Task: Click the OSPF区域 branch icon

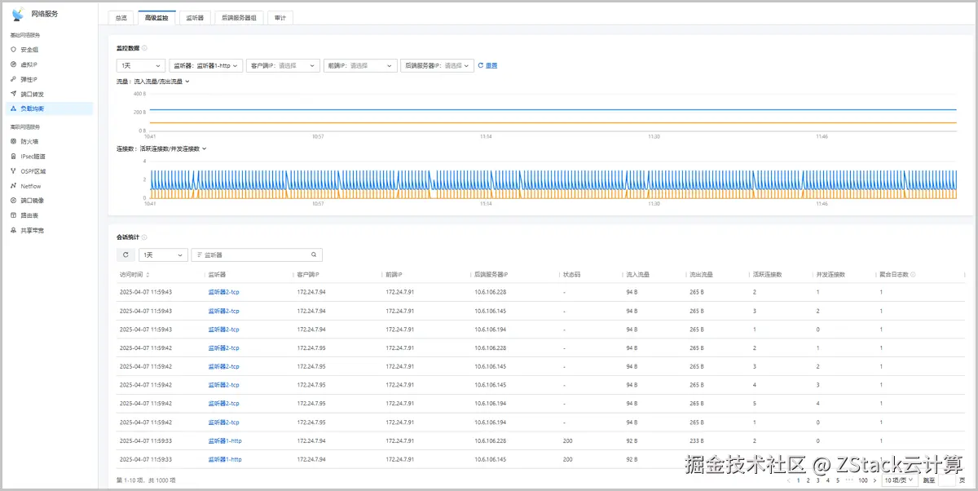Action: point(13,171)
